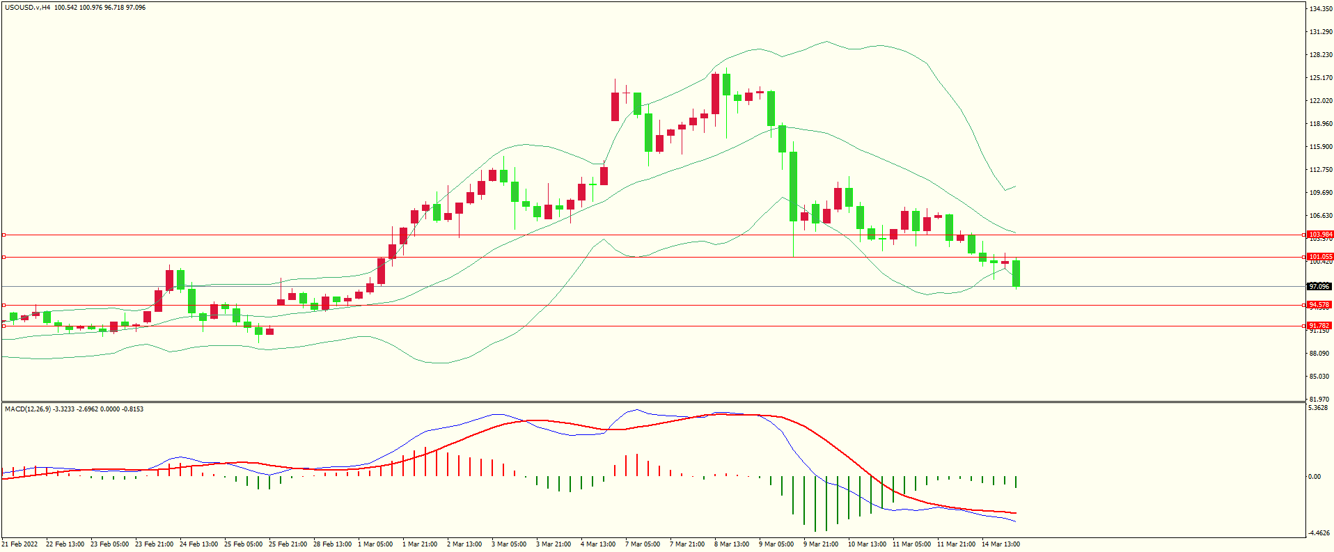Click the USOUSD.v,H4 chart title text

(x=27, y=8)
